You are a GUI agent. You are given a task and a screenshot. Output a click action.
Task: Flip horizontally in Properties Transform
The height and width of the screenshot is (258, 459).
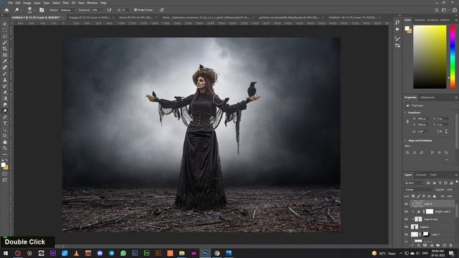[440, 132]
